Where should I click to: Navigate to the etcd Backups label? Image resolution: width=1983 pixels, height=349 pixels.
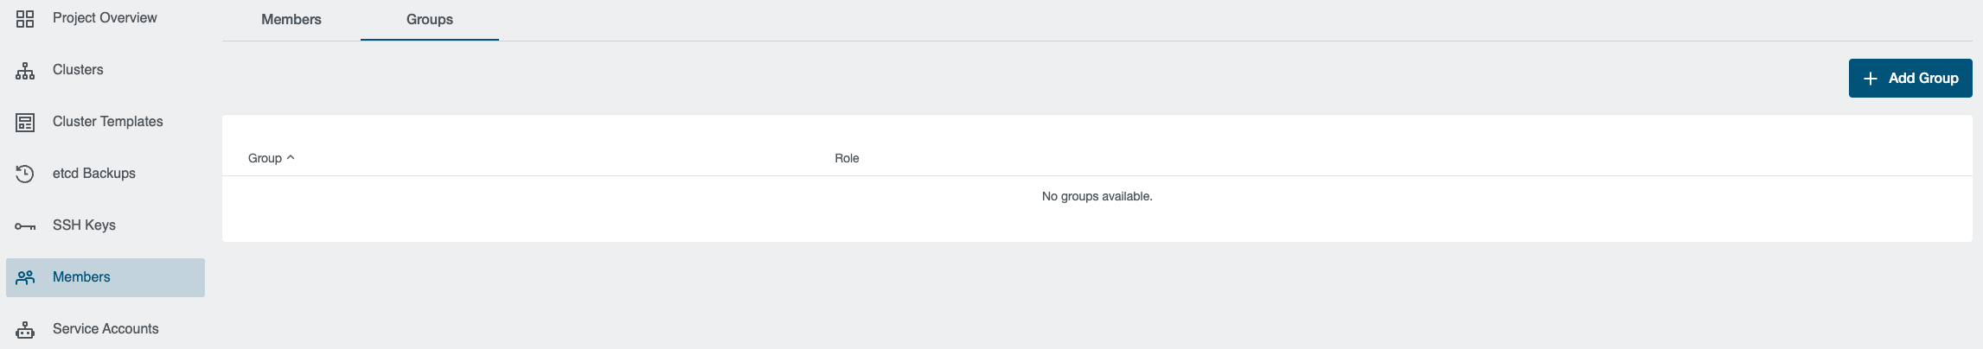(x=94, y=173)
